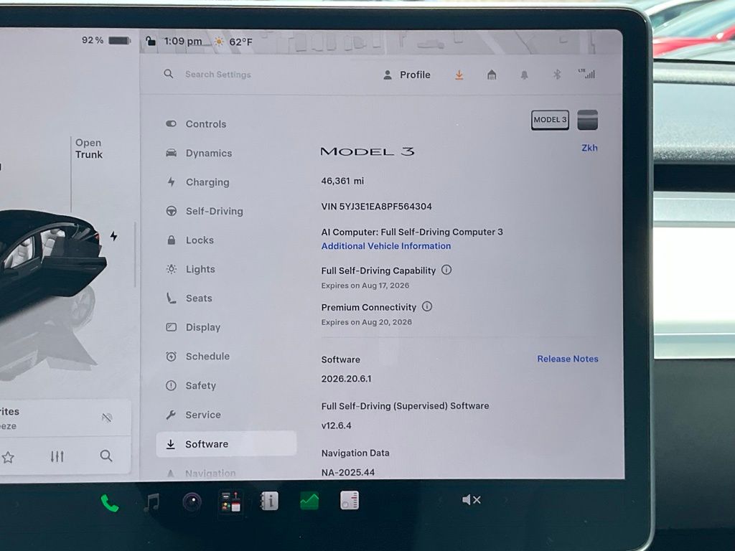The width and height of the screenshot is (735, 551).
Task: Tap the Zkh vehicle name link
Action: click(589, 148)
